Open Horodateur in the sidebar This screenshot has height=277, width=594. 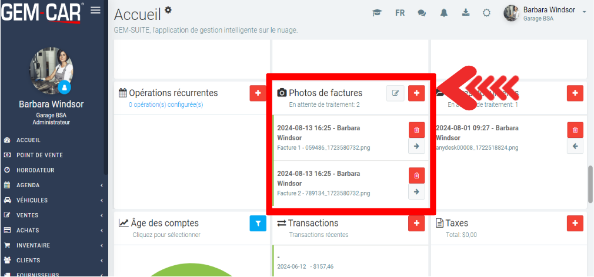(x=35, y=170)
